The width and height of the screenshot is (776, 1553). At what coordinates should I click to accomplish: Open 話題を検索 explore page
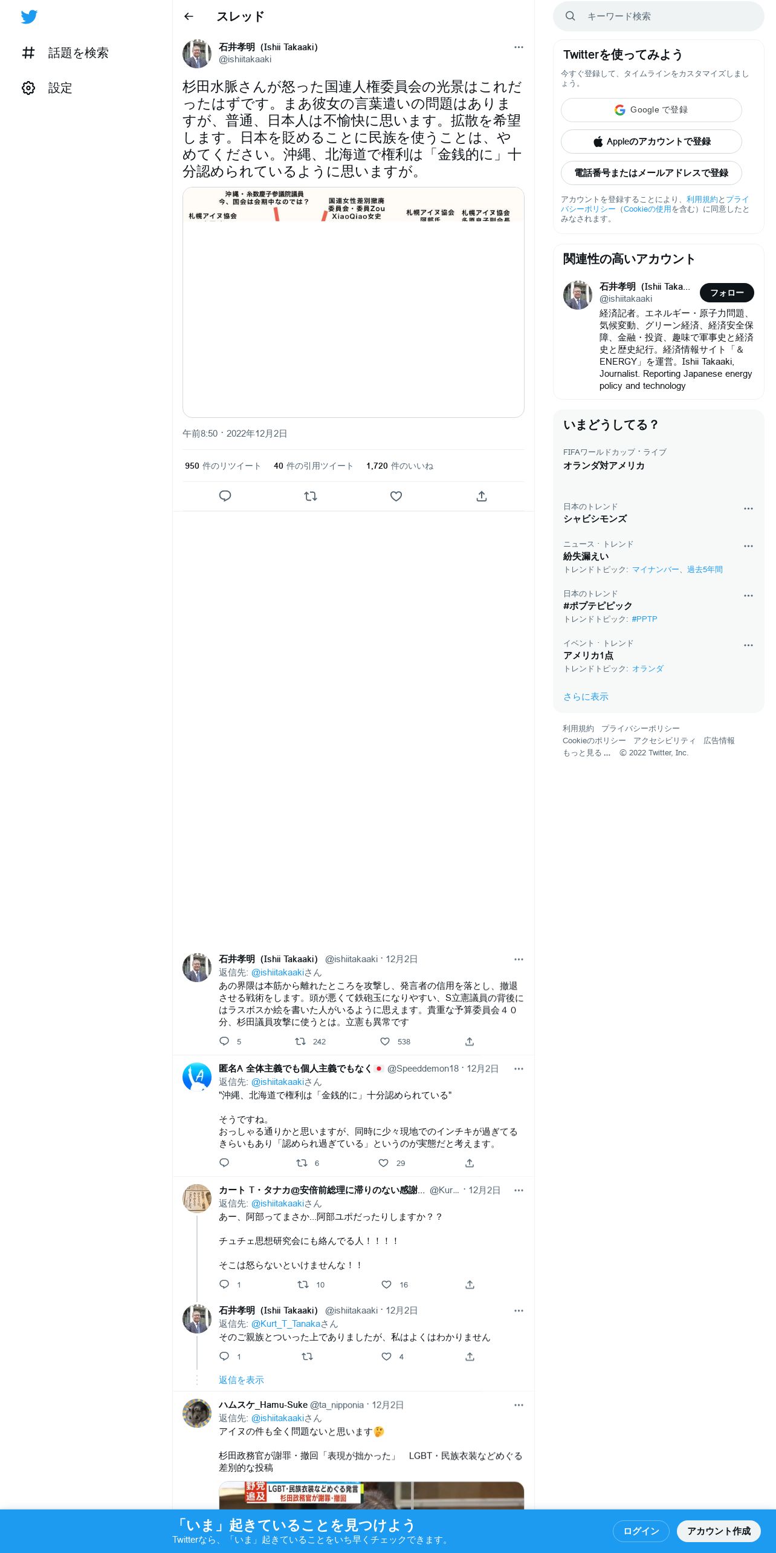[x=65, y=53]
